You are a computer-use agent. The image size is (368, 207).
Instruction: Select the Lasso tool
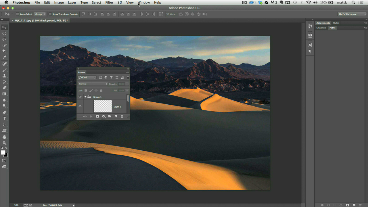(4, 39)
